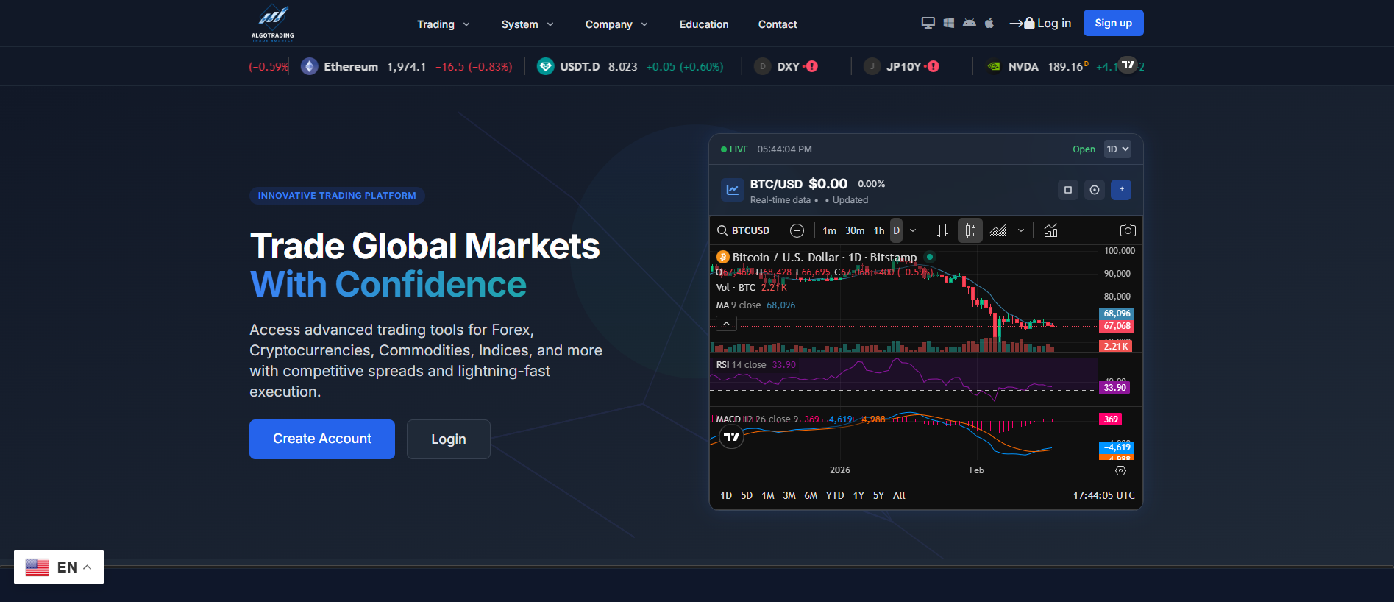Image resolution: width=1394 pixels, height=602 pixels.
Task: Select the 1h chart interval
Action: (879, 230)
